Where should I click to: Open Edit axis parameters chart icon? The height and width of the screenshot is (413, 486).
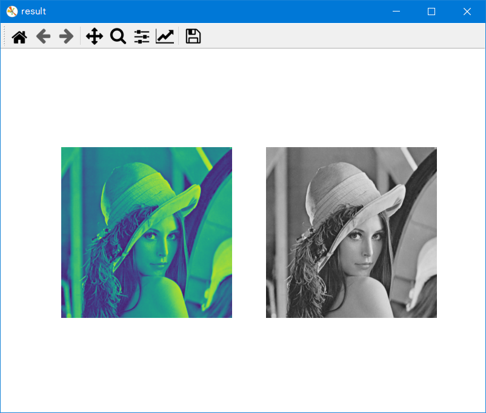(165, 36)
